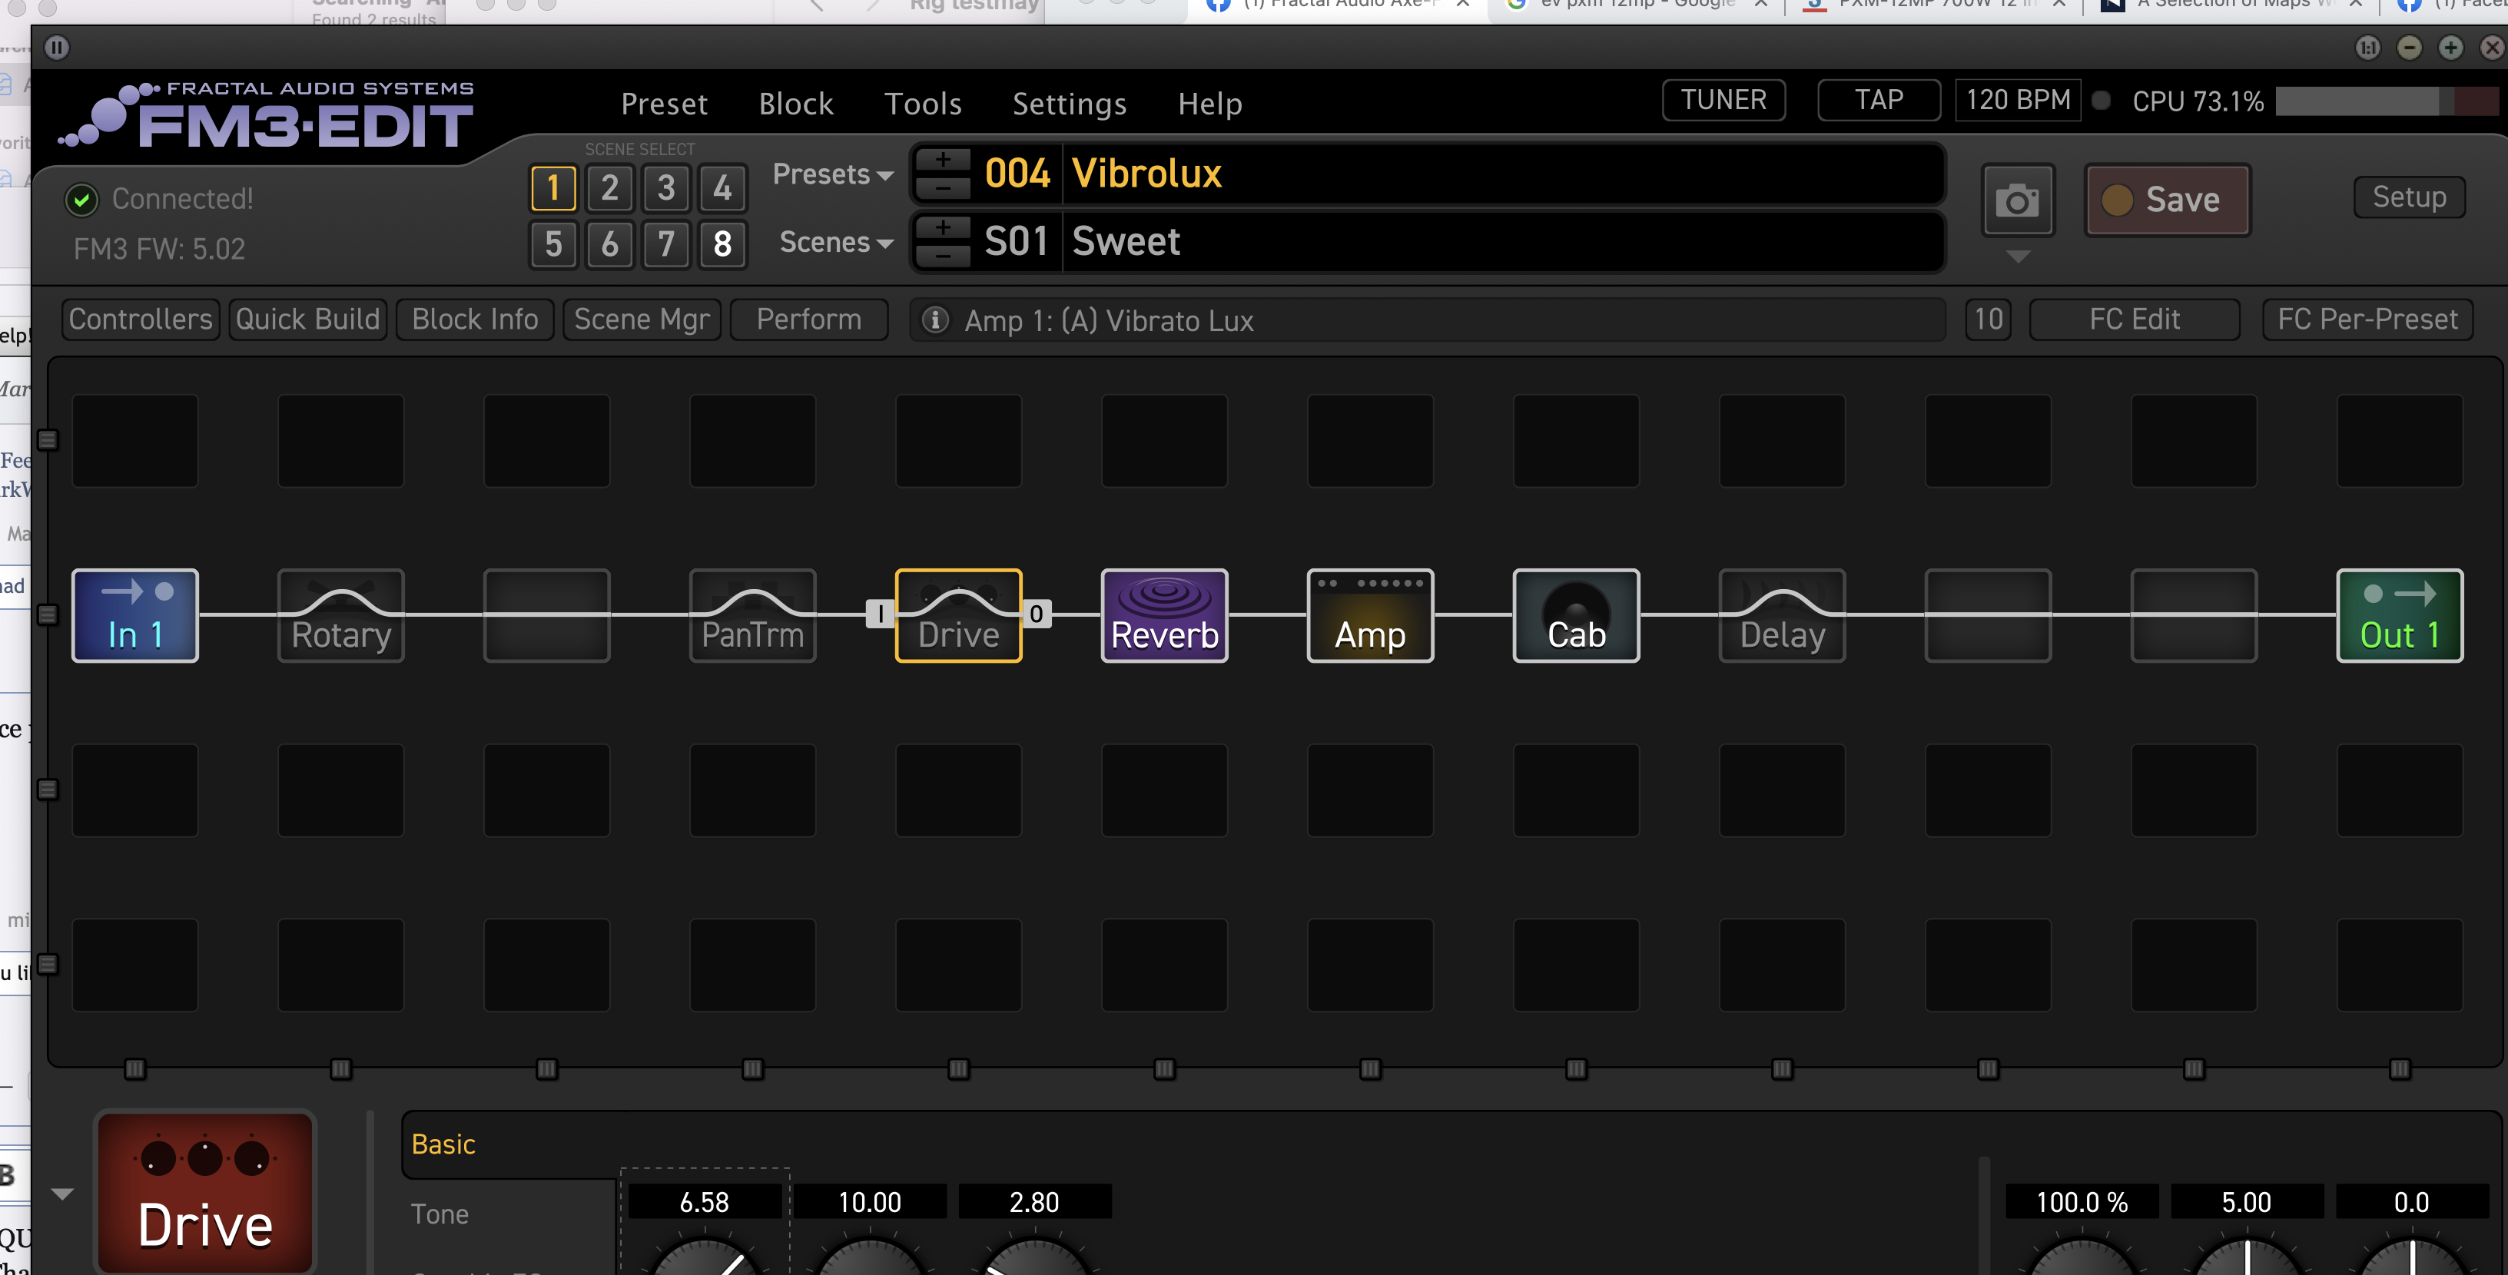Select the Delay block in the grid

(1782, 615)
